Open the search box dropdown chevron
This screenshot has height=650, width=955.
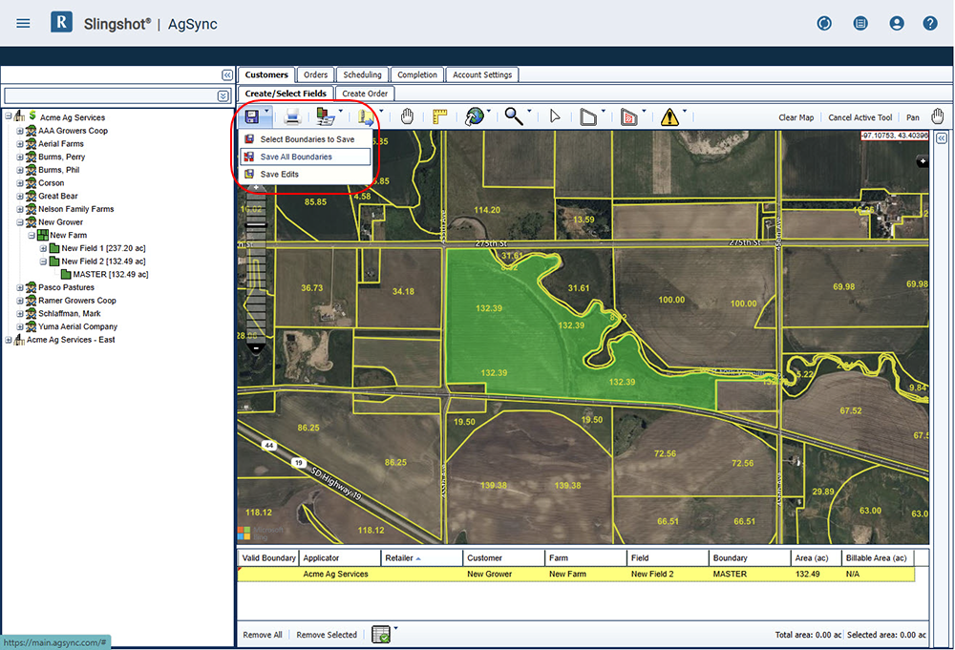223,95
